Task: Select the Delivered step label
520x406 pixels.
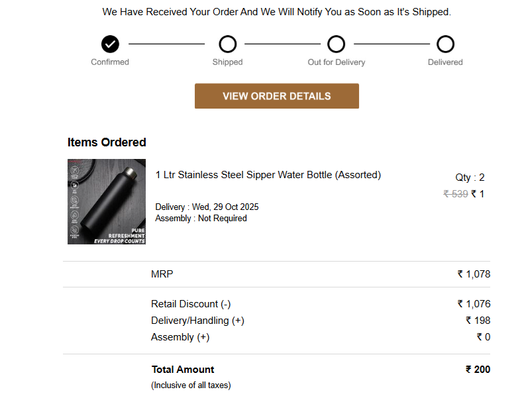Action: click(x=445, y=62)
